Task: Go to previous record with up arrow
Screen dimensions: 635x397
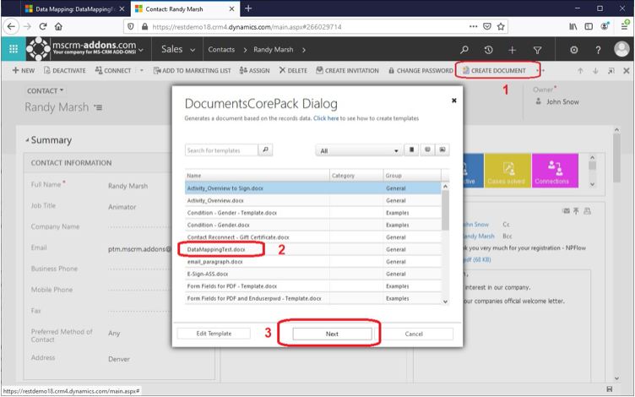Action: point(580,70)
